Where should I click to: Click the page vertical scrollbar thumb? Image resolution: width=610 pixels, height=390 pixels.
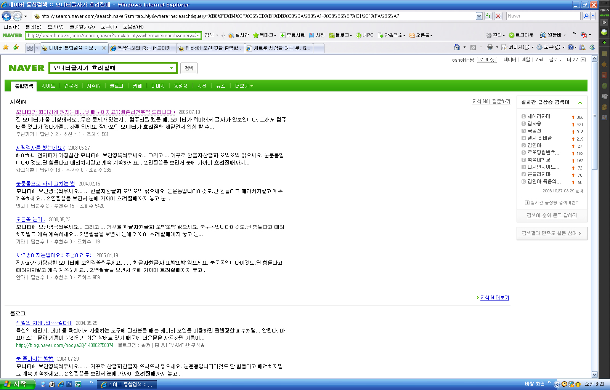click(x=594, y=116)
